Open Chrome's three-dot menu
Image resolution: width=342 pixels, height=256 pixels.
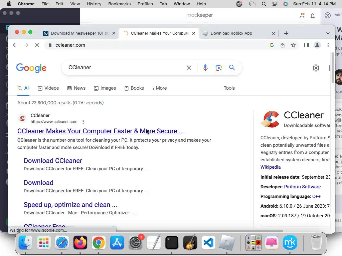pos(328,45)
